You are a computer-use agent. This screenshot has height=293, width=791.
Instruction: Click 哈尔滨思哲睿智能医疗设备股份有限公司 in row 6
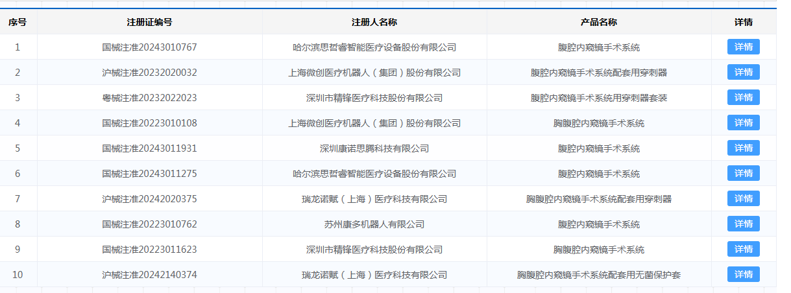[x=374, y=174]
